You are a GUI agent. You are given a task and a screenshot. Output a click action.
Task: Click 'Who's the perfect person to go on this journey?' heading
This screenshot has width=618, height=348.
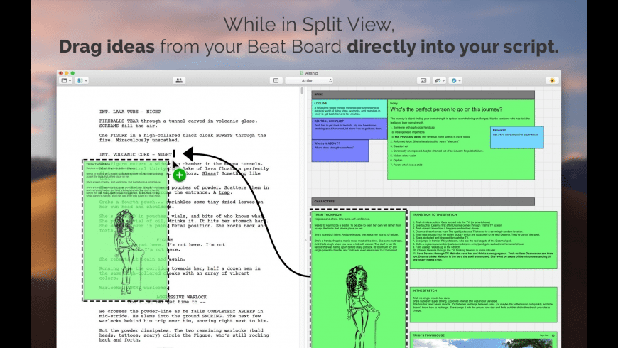tap(446, 109)
